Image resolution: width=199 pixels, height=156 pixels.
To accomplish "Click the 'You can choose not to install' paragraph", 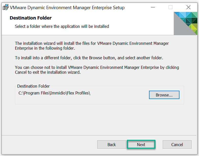I will pos(97,70).
